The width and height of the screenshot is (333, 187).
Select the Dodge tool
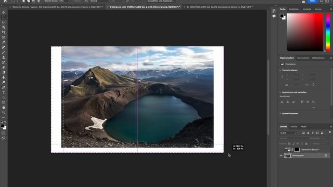pos(4,82)
